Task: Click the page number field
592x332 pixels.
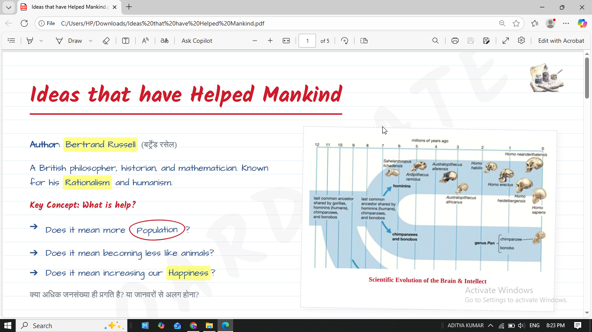Action: 307,41
